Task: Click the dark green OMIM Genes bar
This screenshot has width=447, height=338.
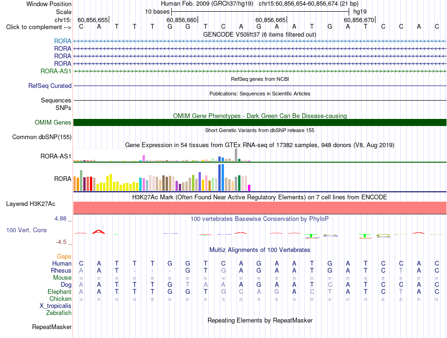Action: pos(260,122)
